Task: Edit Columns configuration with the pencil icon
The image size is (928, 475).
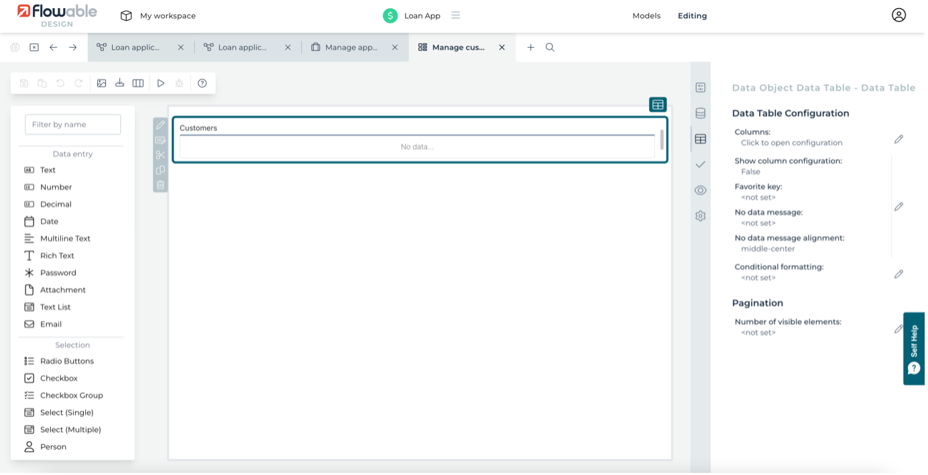Action: click(x=899, y=139)
